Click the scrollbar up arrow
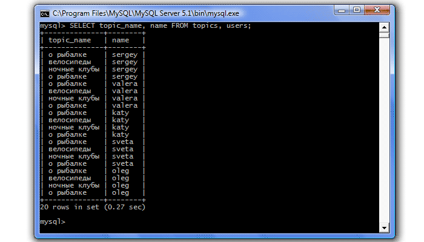This screenshot has height=242, width=424. 383,27
